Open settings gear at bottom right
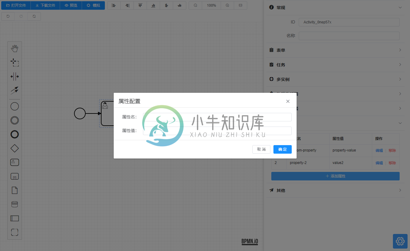Image resolution: width=410 pixels, height=251 pixels. (400, 241)
